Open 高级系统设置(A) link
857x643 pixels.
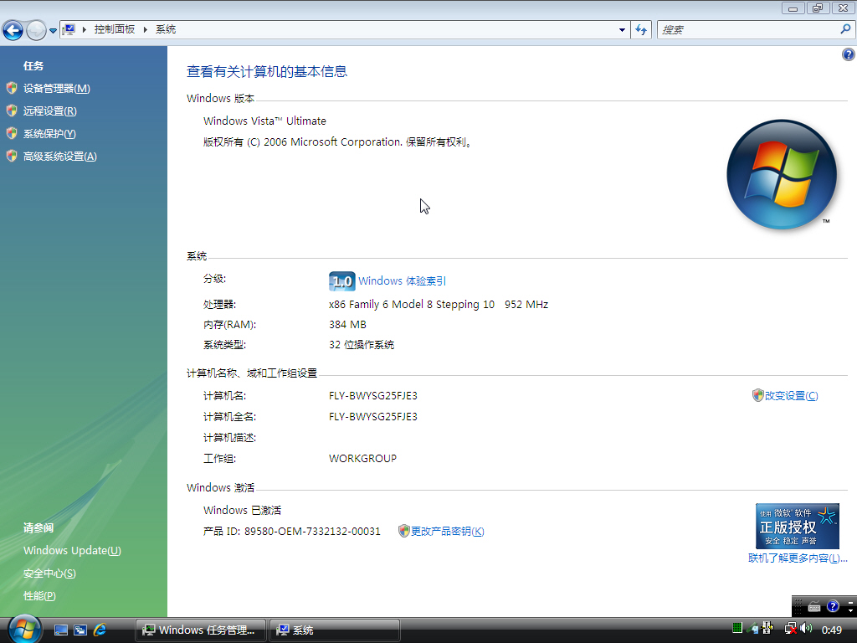click(59, 157)
